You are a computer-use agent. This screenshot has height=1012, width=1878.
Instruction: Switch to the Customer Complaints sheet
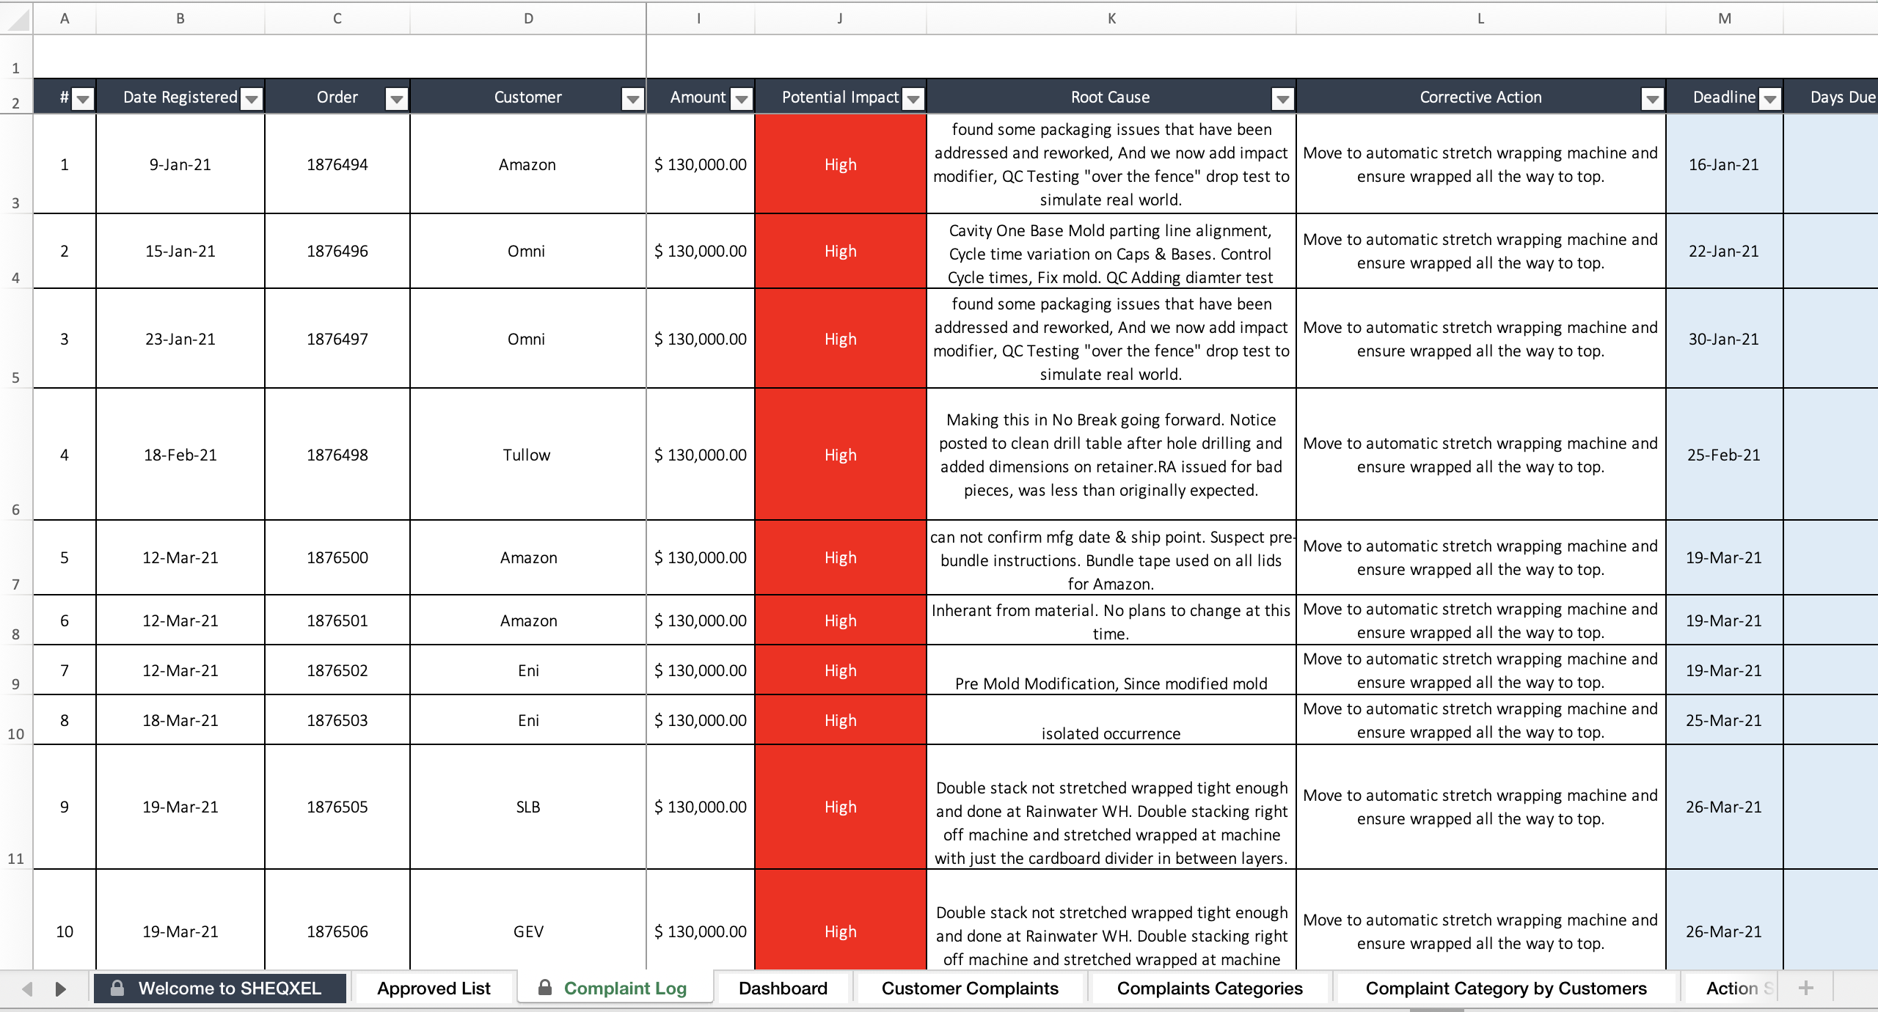pos(970,988)
